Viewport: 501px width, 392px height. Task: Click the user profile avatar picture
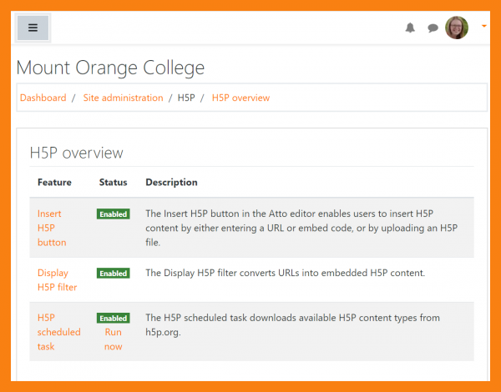click(x=457, y=28)
